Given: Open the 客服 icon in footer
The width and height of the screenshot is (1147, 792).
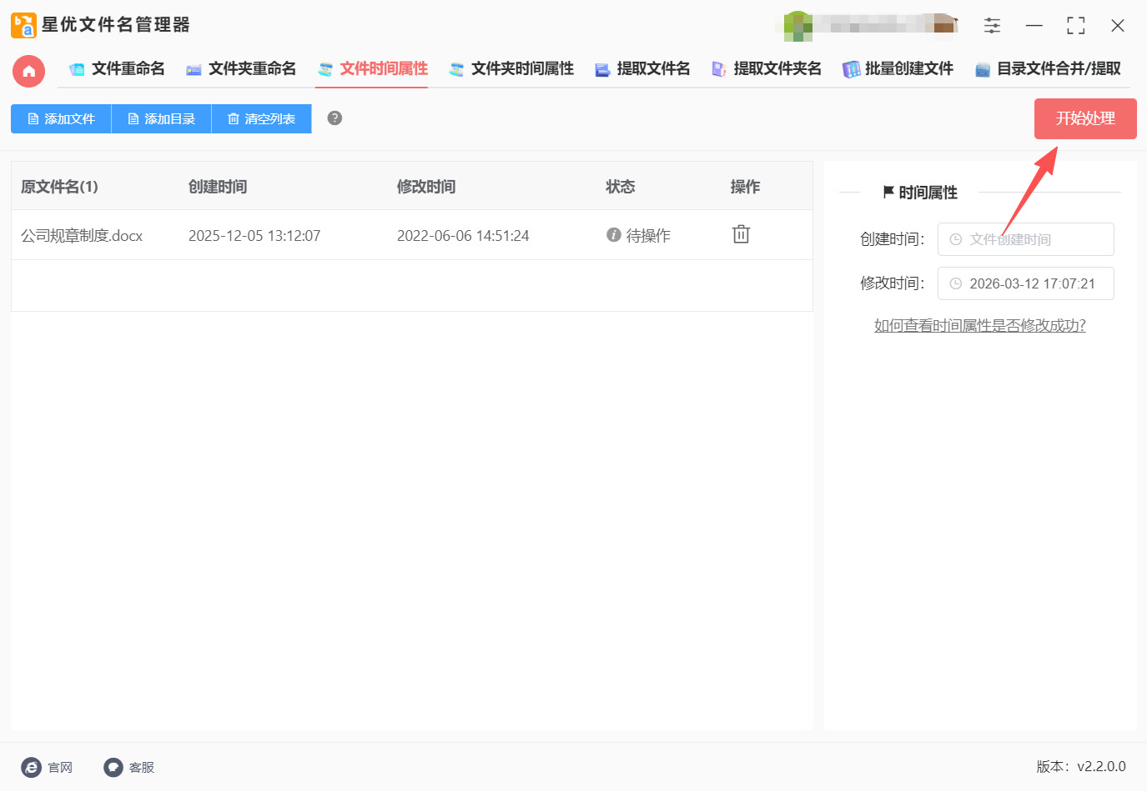Looking at the screenshot, I should tap(112, 767).
